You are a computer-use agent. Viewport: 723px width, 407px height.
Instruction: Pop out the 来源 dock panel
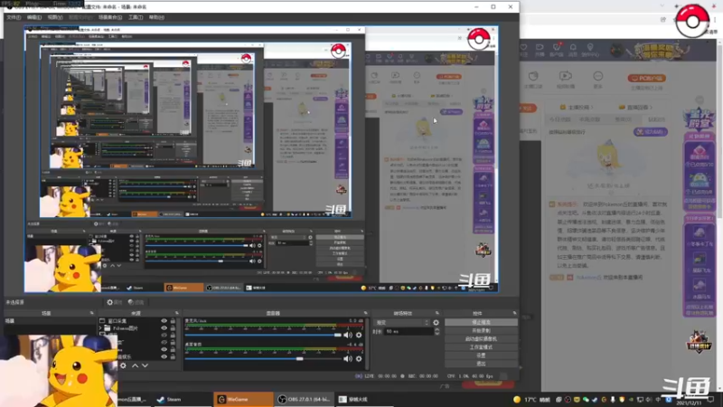176,313
